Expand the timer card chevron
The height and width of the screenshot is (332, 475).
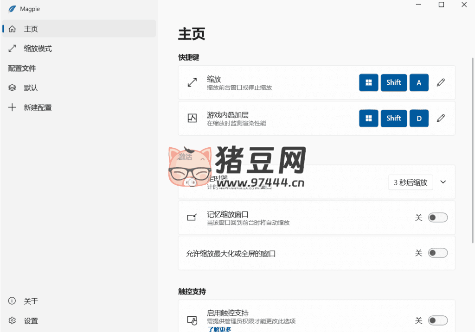pyautogui.click(x=443, y=182)
